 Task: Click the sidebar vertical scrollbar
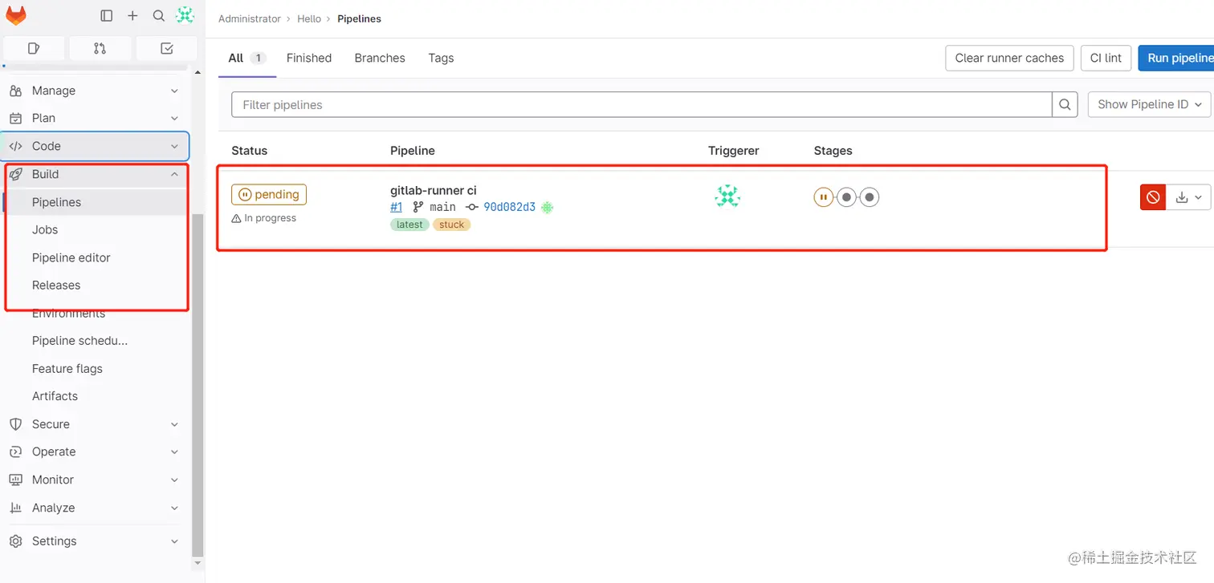tap(198, 385)
